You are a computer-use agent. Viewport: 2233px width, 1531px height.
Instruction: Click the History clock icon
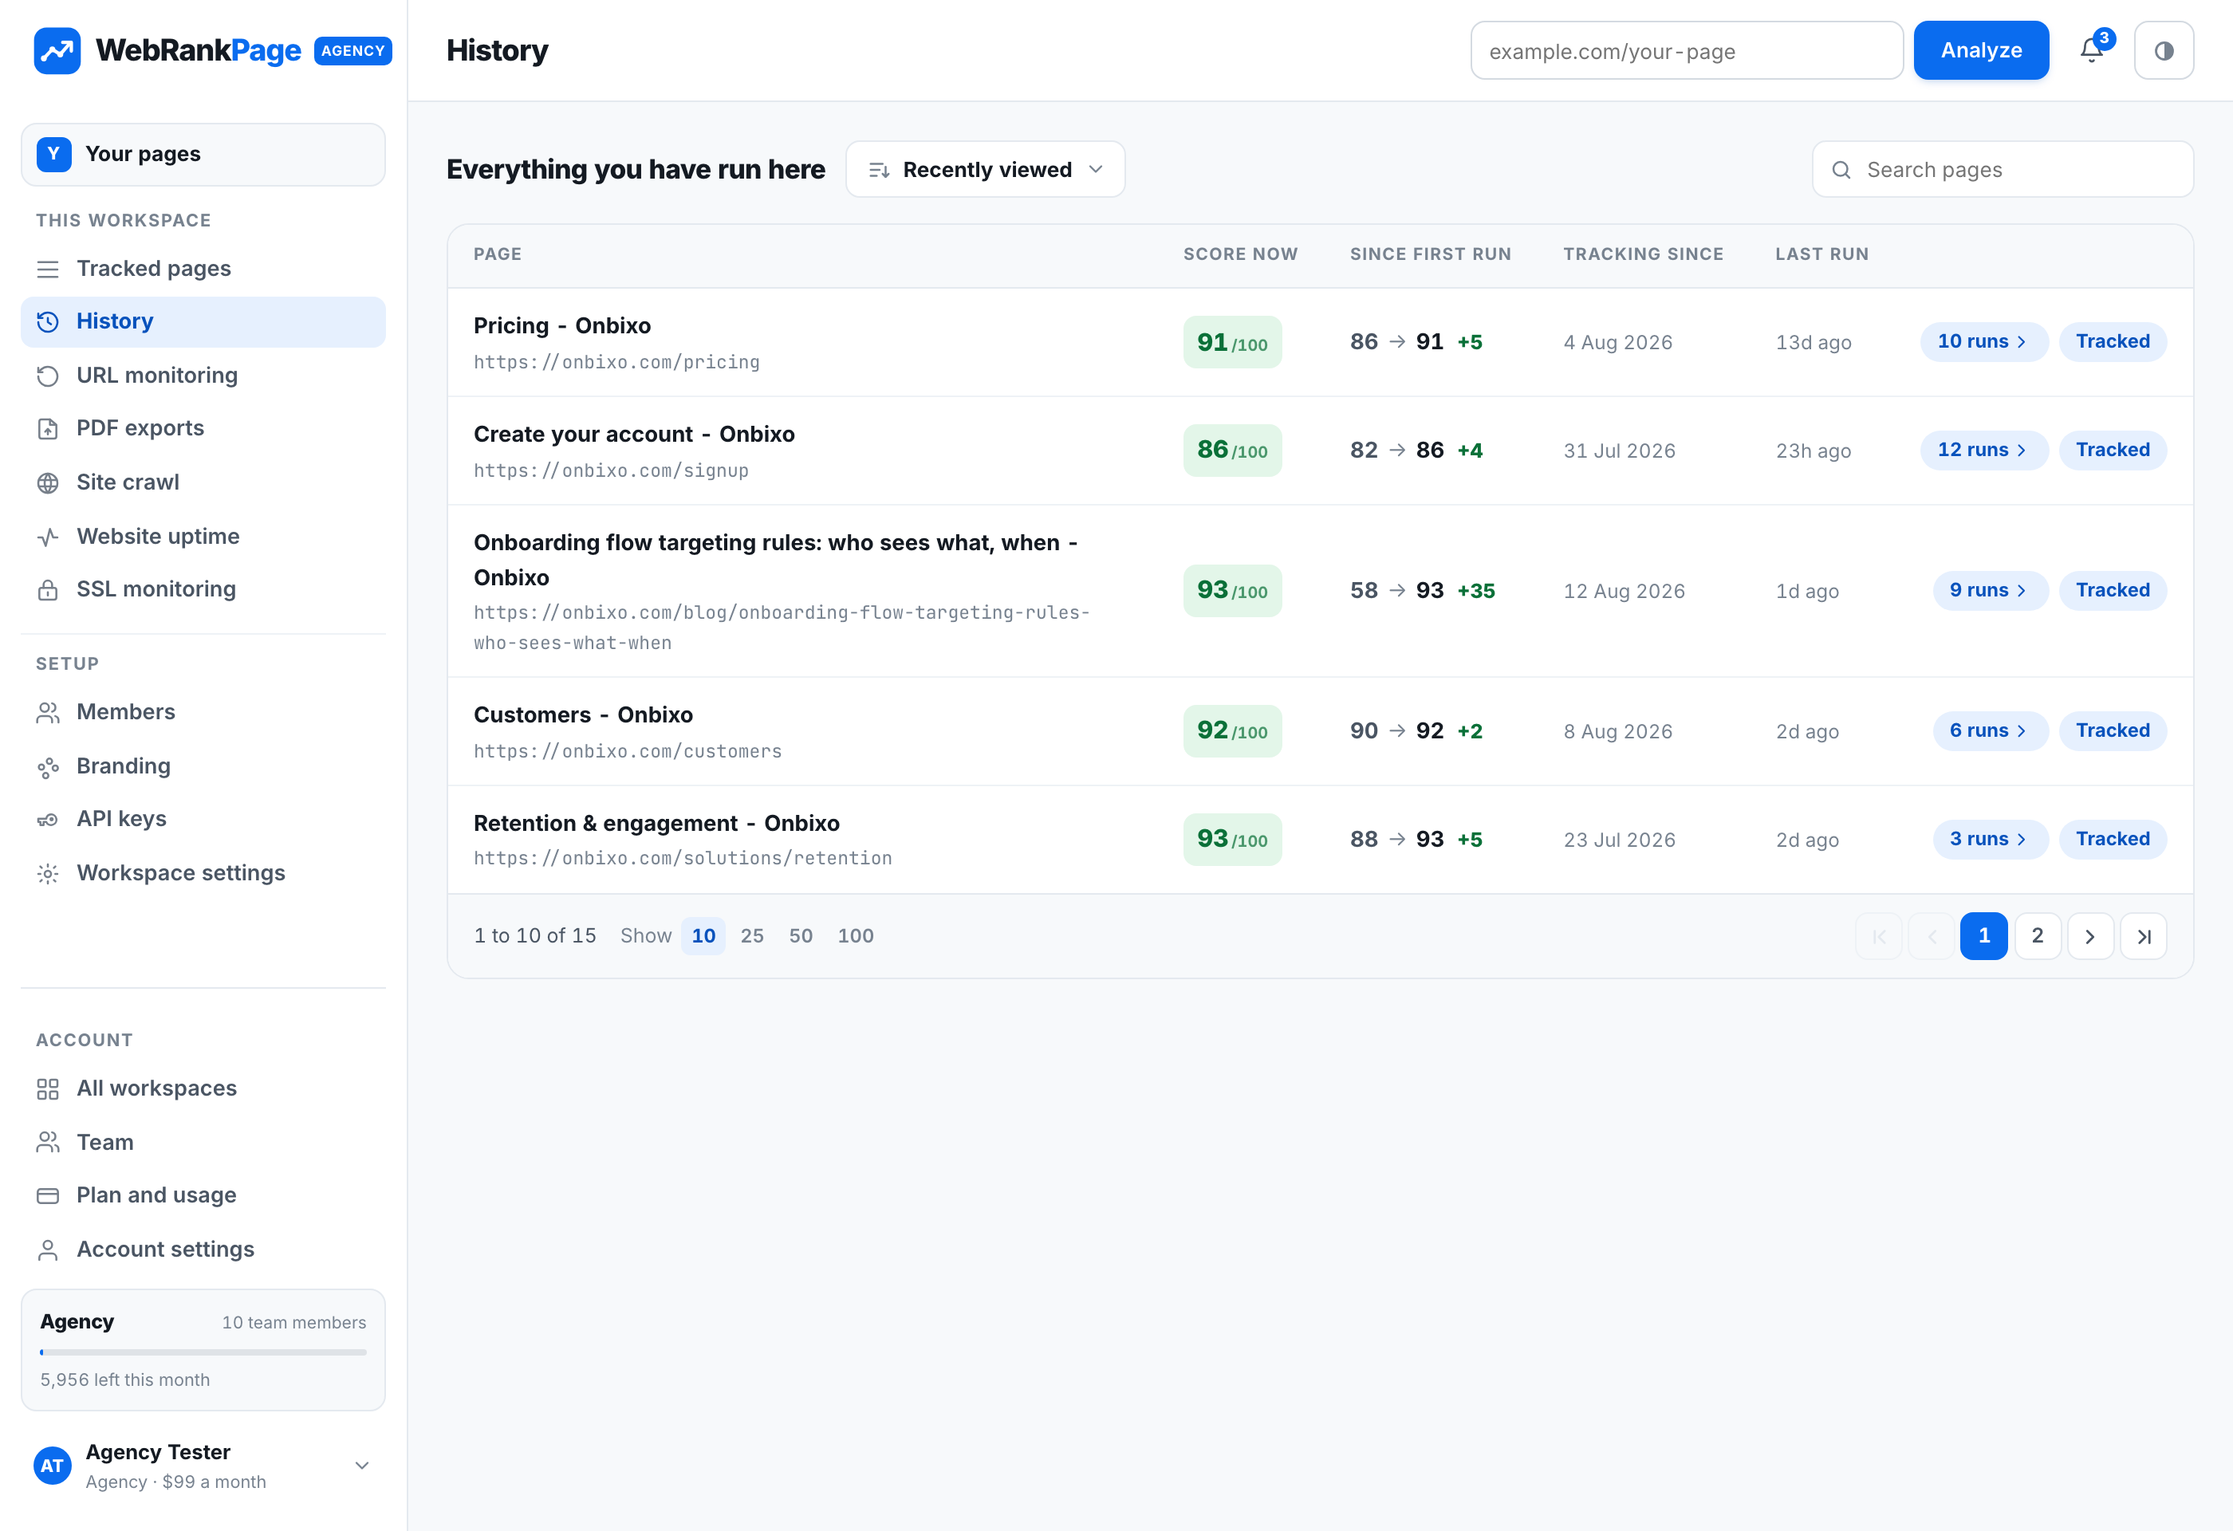click(x=48, y=322)
